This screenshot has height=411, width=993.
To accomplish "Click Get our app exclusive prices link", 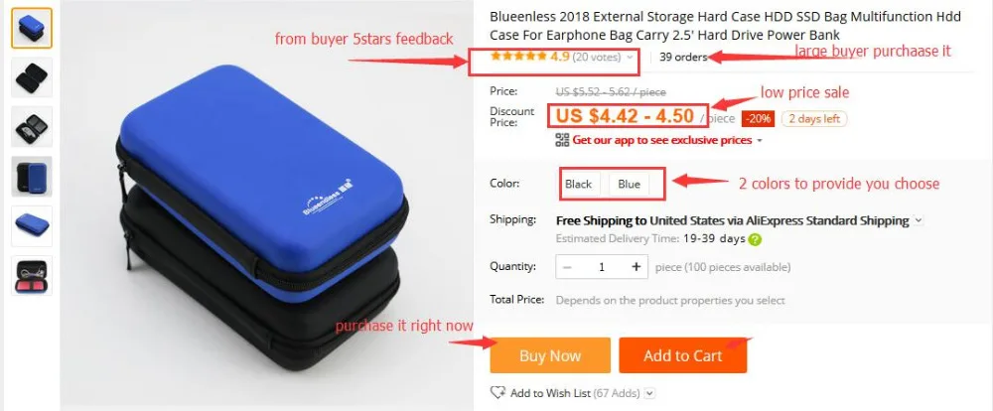I will pyautogui.click(x=661, y=140).
